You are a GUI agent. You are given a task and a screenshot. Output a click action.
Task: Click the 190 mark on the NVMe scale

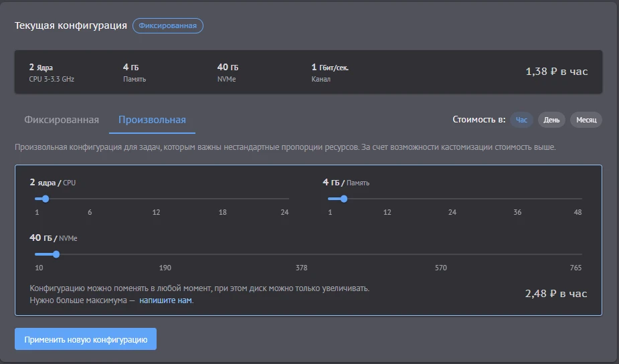pyautogui.click(x=165, y=268)
